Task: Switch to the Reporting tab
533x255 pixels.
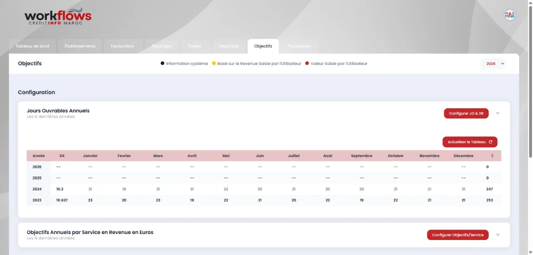Action: click(x=229, y=46)
